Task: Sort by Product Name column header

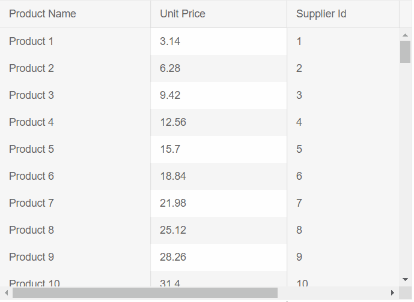Action: click(43, 14)
